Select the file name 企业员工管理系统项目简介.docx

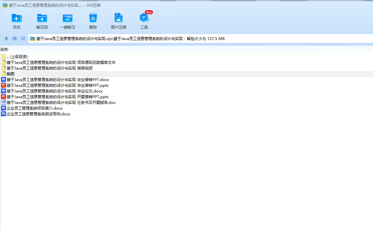[x=35, y=108]
